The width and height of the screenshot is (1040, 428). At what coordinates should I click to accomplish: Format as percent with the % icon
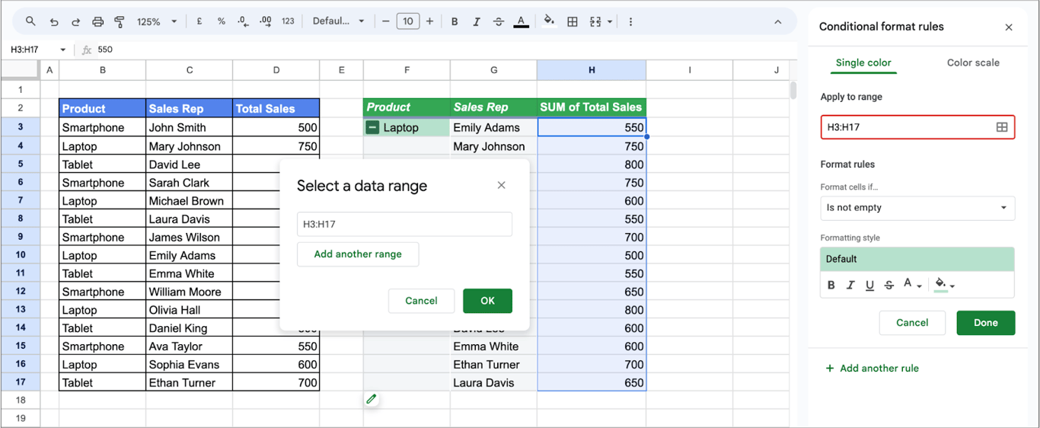pos(222,21)
